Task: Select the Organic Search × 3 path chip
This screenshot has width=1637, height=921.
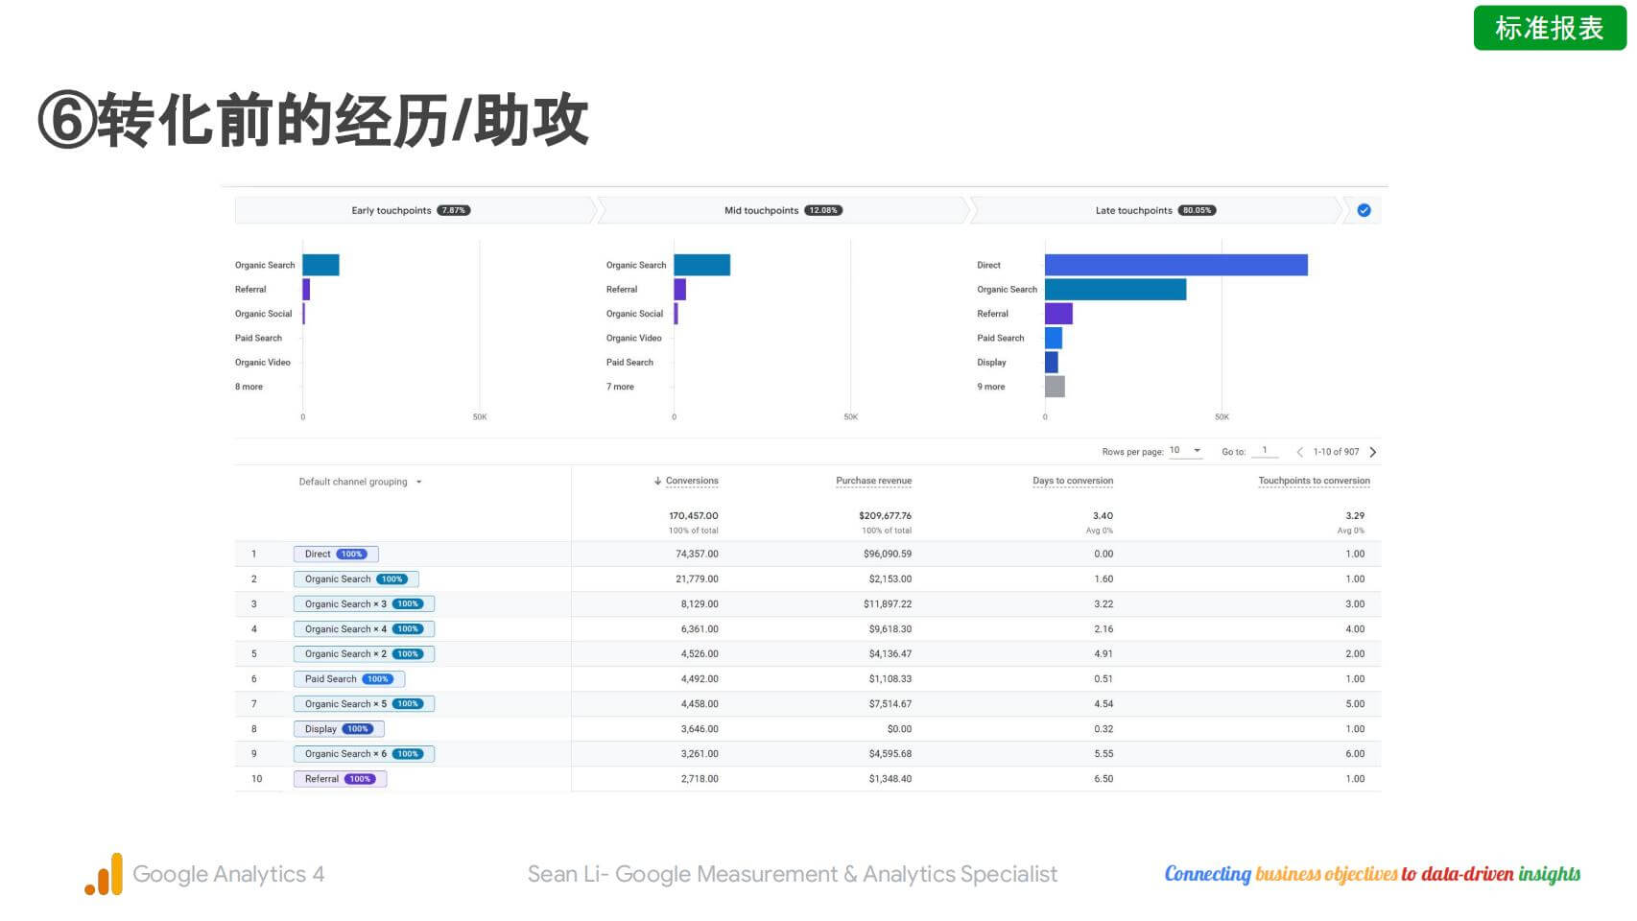Action: (364, 603)
